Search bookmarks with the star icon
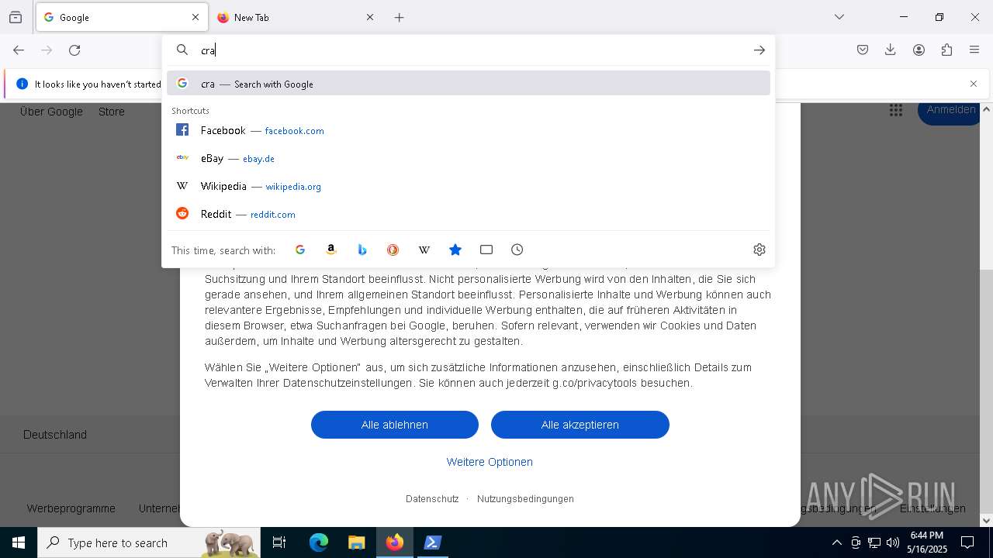993x558 pixels. 455,250
